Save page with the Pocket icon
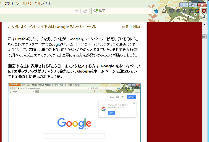Screen dimensions: 209x142 pyautogui.click(x=171, y=11)
